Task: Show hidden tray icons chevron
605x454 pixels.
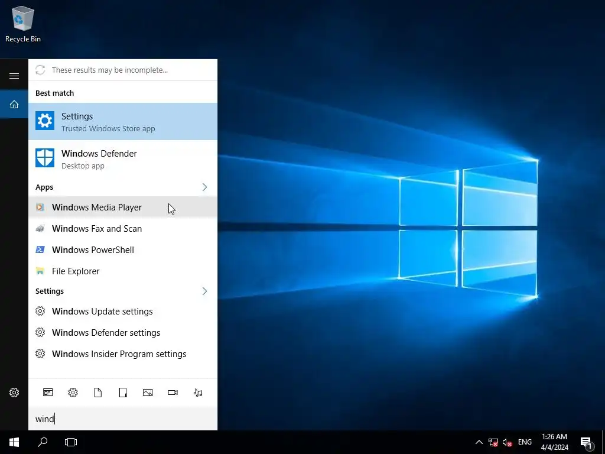Action: (x=479, y=442)
